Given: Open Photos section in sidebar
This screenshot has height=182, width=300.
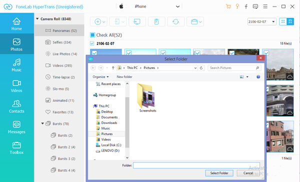Looking at the screenshot, I should point(16,44).
